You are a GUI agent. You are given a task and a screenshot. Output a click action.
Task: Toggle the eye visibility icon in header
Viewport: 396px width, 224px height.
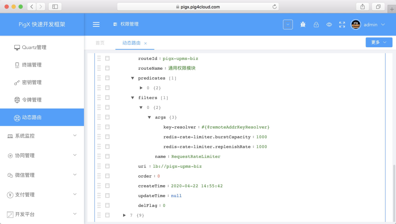pyautogui.click(x=329, y=25)
